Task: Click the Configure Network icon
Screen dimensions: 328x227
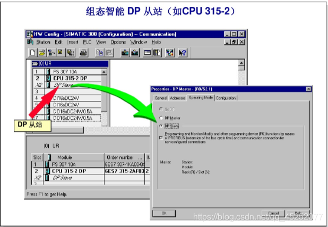Action: pyautogui.click(x=170, y=53)
